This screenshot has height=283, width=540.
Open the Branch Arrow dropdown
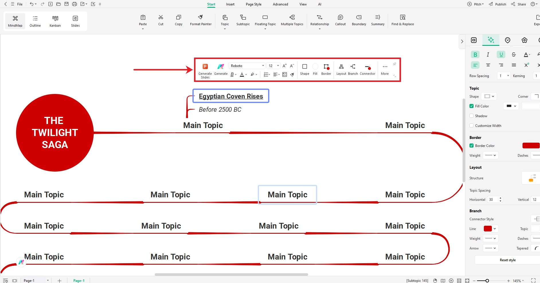click(x=491, y=248)
